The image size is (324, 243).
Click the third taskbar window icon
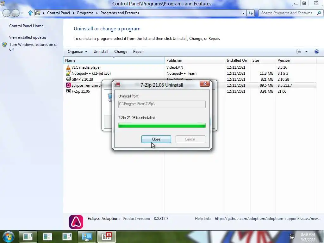tap(67, 237)
